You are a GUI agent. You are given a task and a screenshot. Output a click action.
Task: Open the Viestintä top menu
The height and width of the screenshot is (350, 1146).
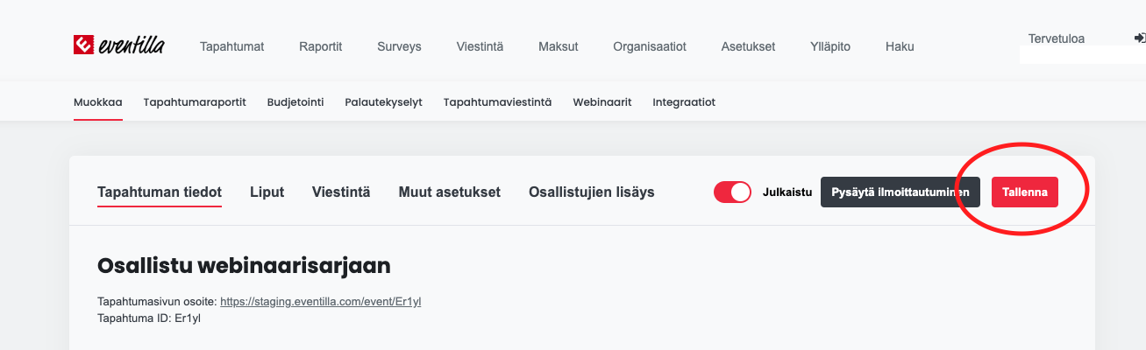click(x=480, y=46)
